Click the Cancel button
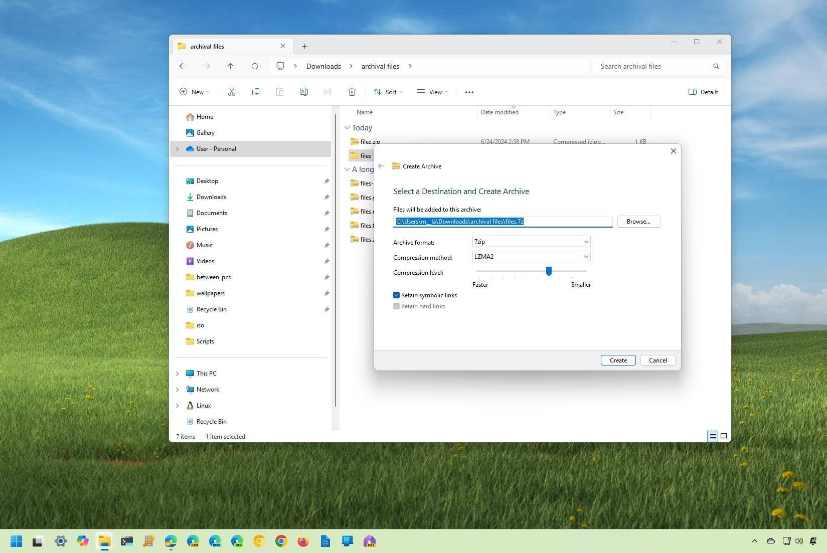 coord(658,360)
